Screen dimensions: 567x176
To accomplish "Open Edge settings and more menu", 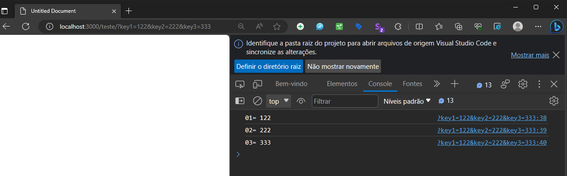I will coord(538,26).
